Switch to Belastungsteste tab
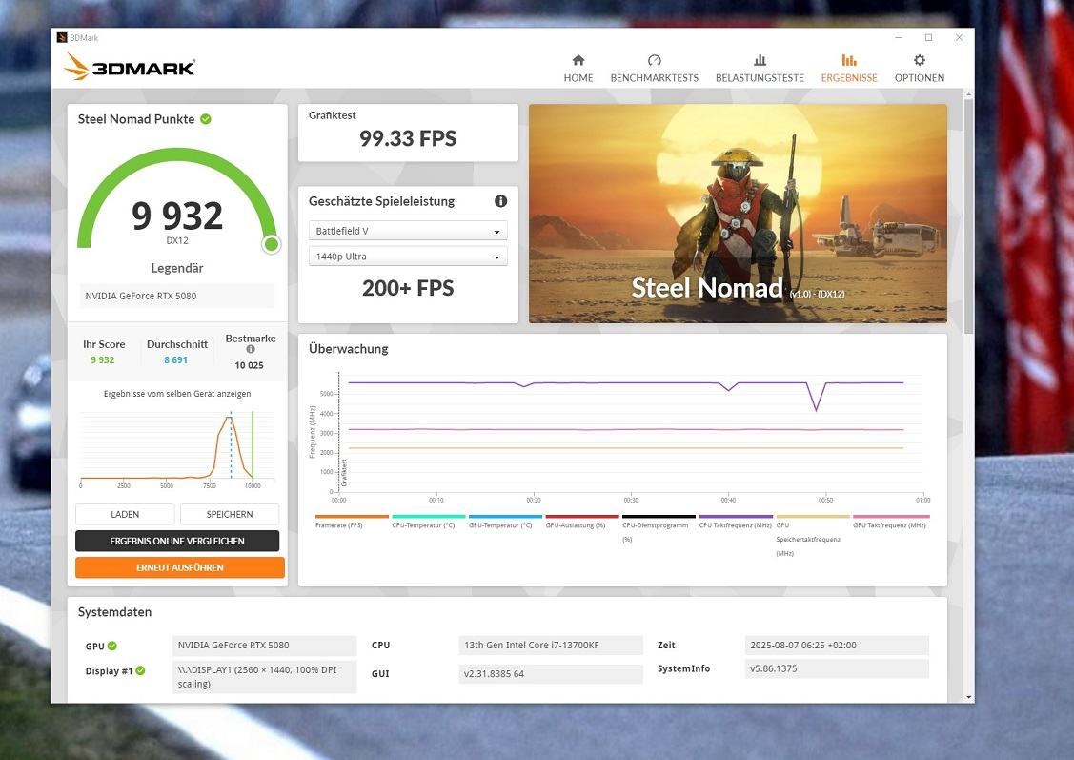 click(x=760, y=69)
